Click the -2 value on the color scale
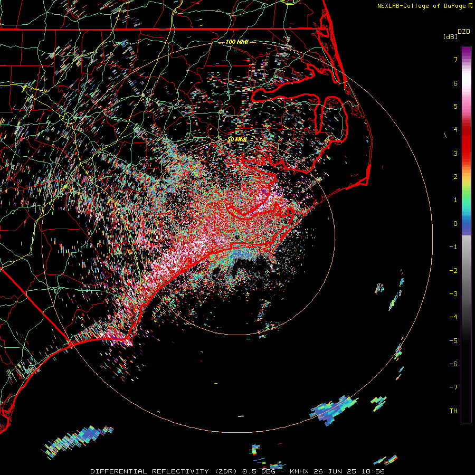The height and width of the screenshot is (475, 475). (x=453, y=271)
